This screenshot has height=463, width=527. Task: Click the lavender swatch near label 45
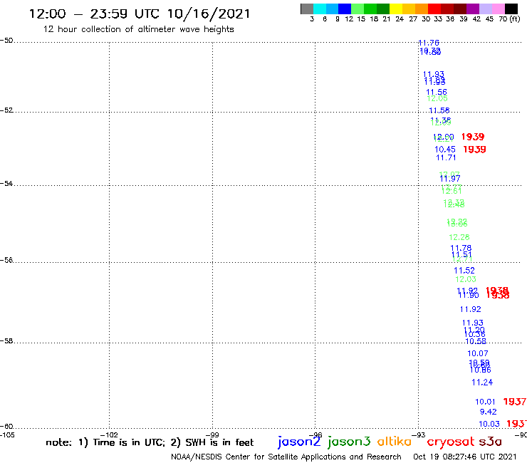(485, 9)
